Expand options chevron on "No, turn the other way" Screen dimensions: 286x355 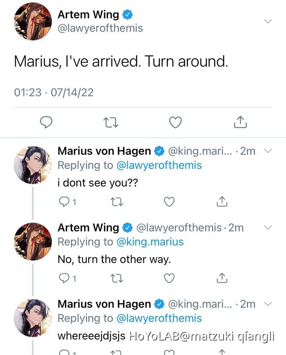268,227
